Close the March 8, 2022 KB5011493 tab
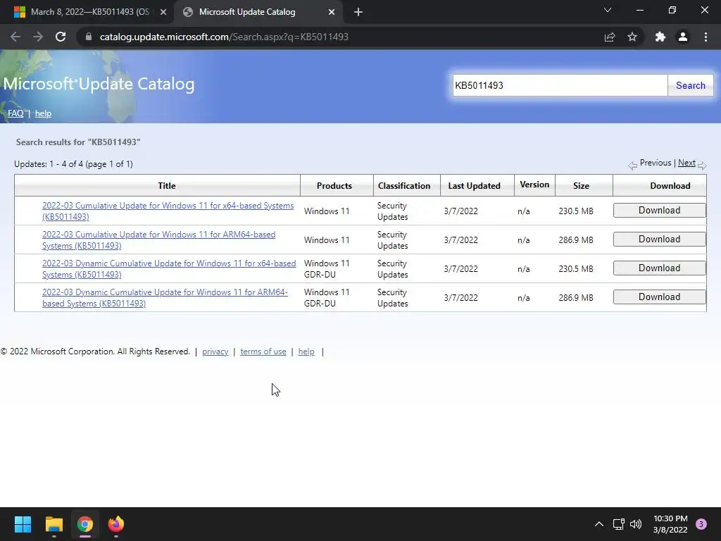This screenshot has height=541, width=721. coord(163,12)
